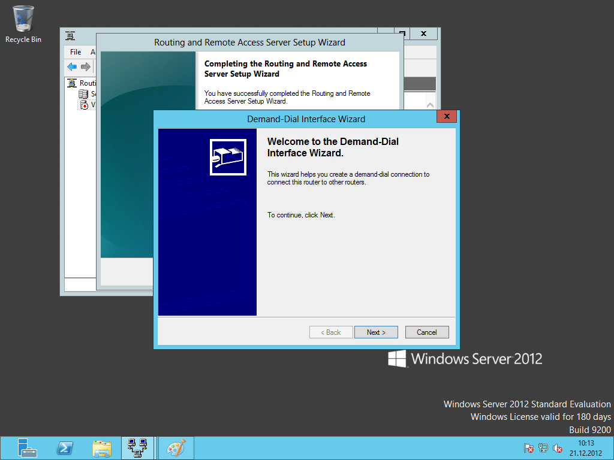This screenshot has height=460, width=614.
Task: Click the taskbar clock showing 10:13
Action: [585, 448]
